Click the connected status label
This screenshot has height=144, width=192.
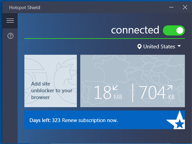135,30
